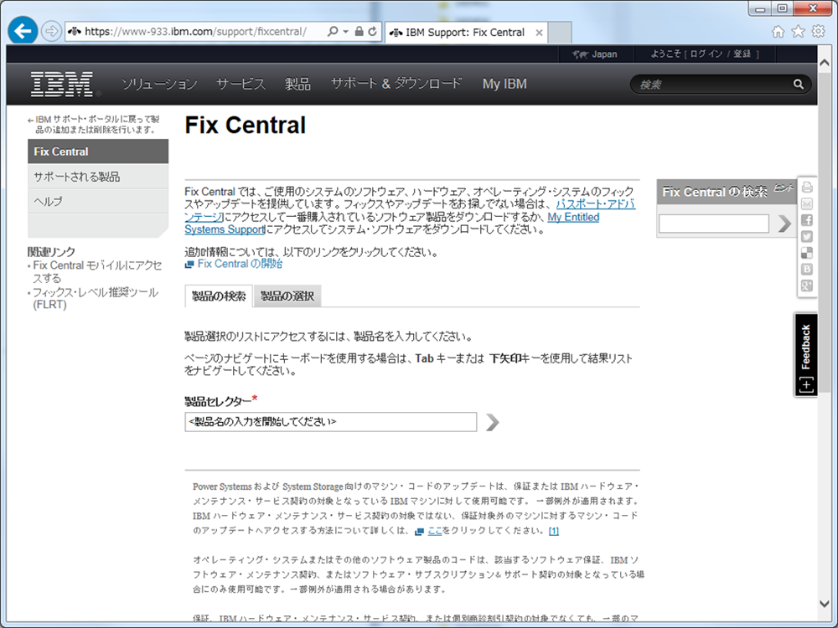The height and width of the screenshot is (628, 838).
Task: Click the IBM logo
Action: pyautogui.click(x=65, y=84)
